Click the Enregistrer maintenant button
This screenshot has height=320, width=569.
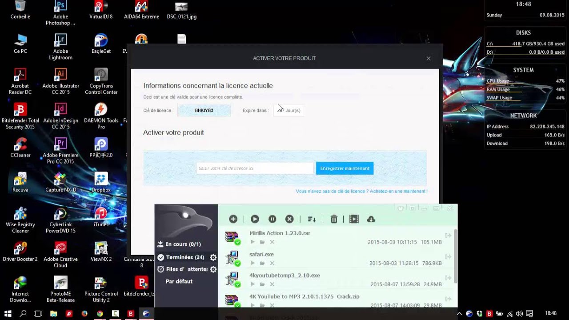pyautogui.click(x=345, y=168)
